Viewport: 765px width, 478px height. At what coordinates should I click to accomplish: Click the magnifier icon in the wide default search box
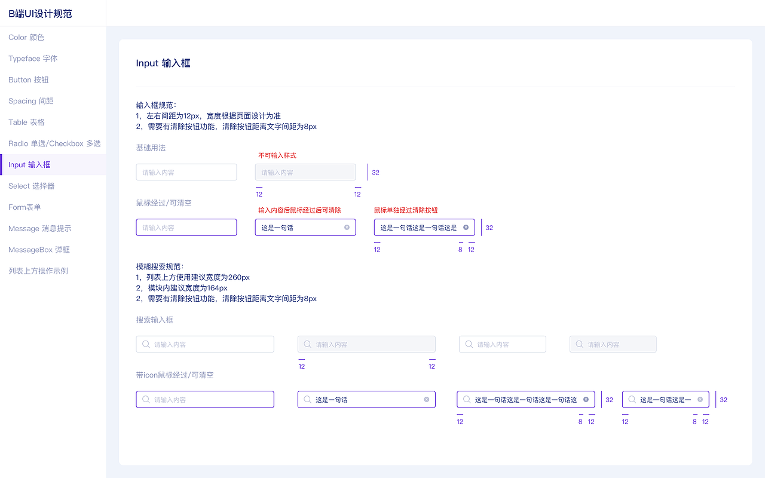[146, 344]
